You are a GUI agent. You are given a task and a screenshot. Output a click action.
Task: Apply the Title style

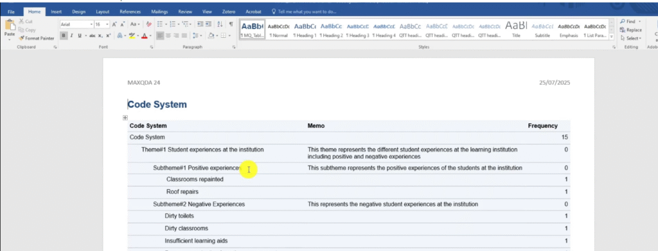coord(516,30)
